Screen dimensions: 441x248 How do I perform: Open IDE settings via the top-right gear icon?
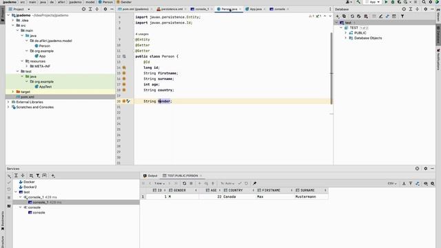tap(430, 2)
